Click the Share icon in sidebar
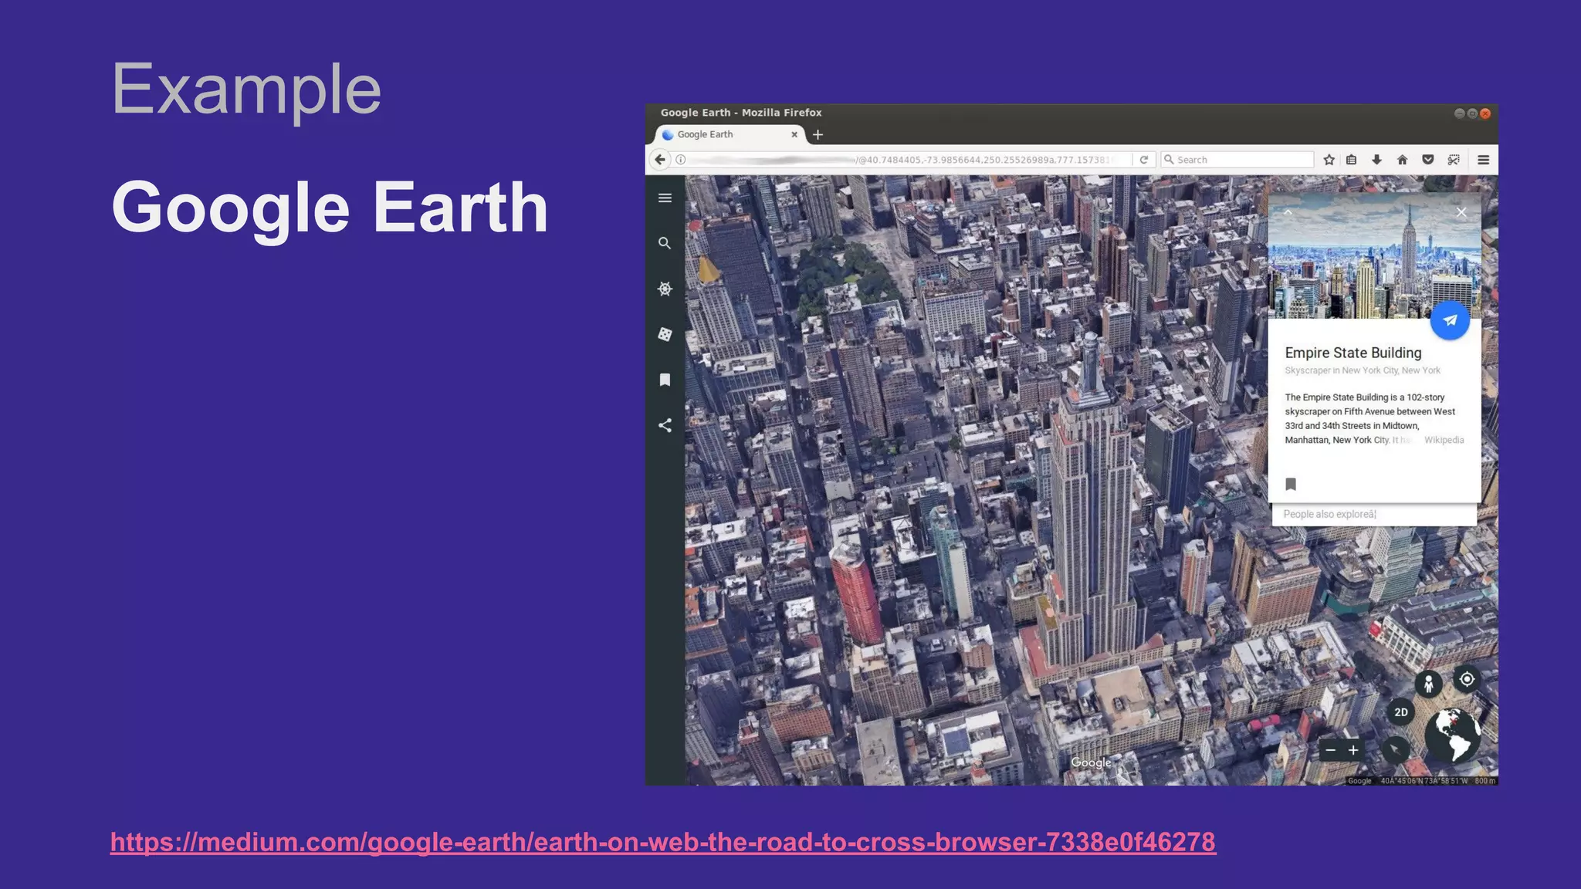 tap(665, 425)
